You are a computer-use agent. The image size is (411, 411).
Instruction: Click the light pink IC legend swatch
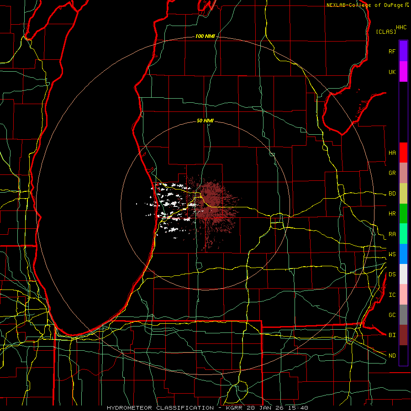pos(403,295)
